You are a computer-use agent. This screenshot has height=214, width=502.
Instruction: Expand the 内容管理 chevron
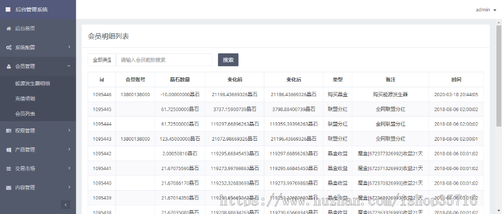pyautogui.click(x=69, y=187)
